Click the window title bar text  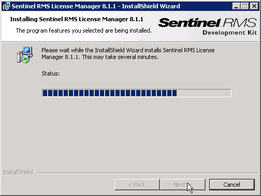[96, 6]
